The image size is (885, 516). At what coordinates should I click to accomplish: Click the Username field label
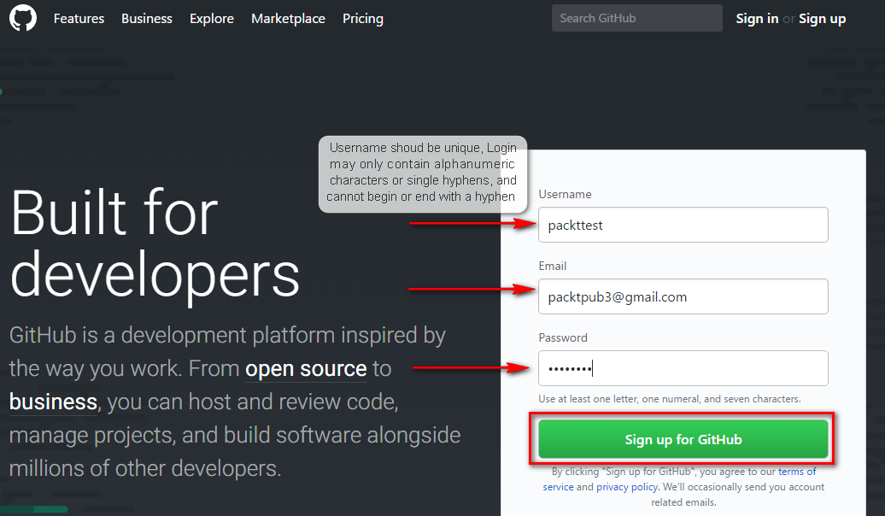[x=565, y=194]
